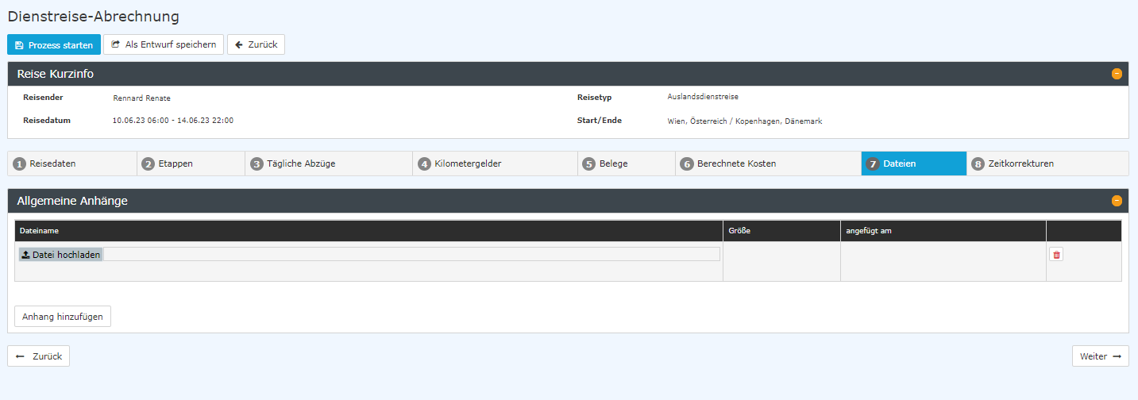Switch to Zeitkorrekturen tab
Image resolution: width=1138 pixels, height=400 pixels.
click(1047, 163)
